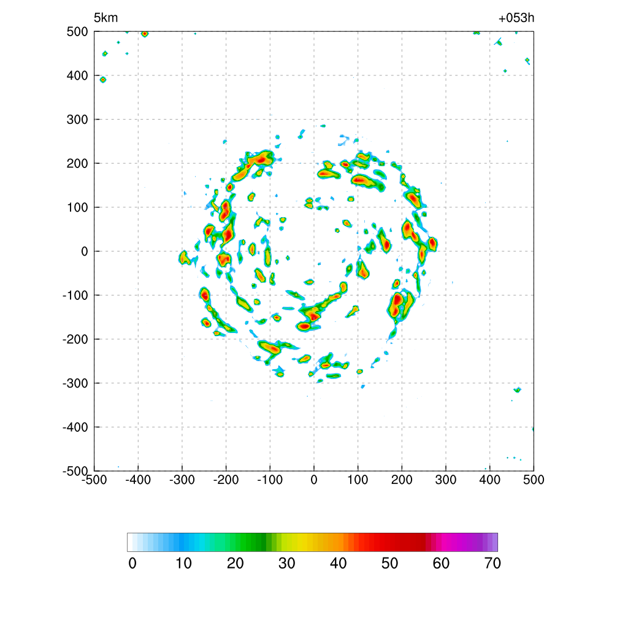The width and height of the screenshot is (628, 628).
Task: Click the x-axis tick label "200"
Action: [402, 480]
